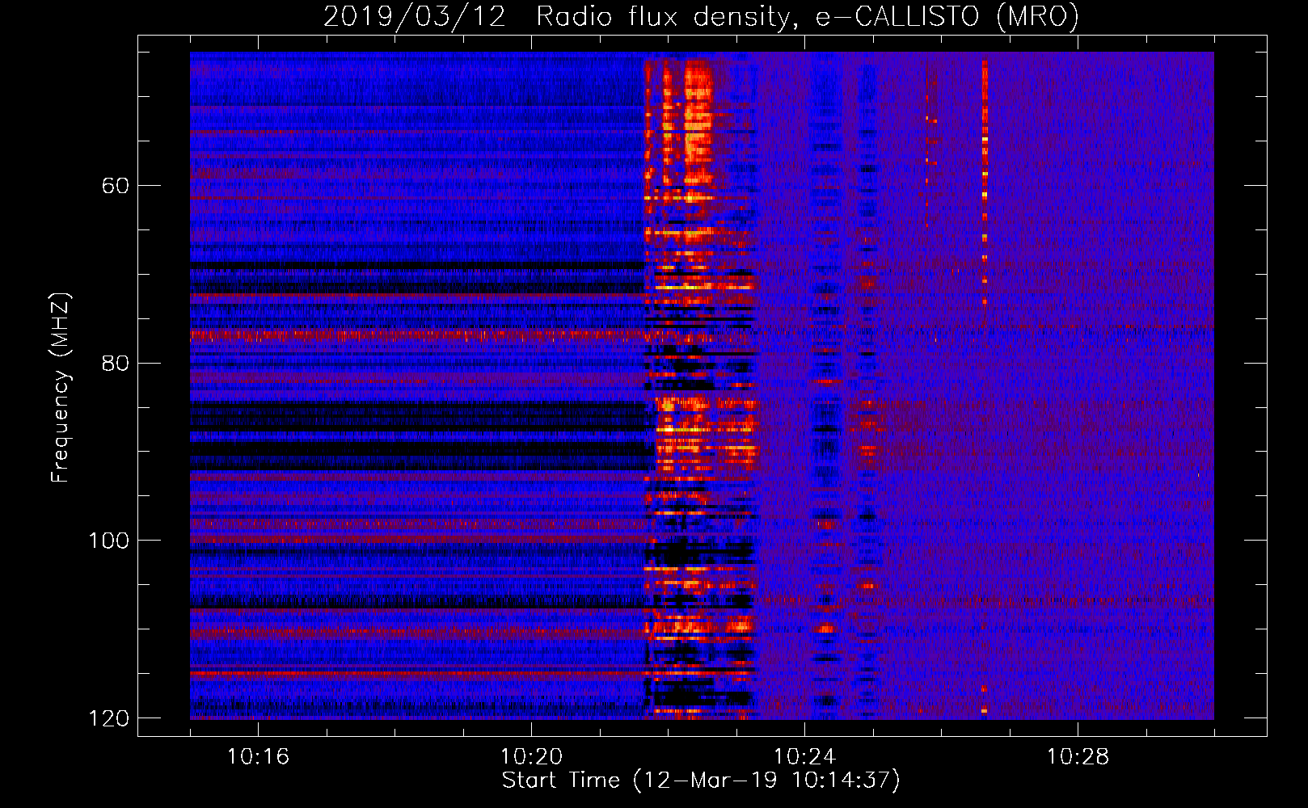Click the 120 frequency tick label
1308x808 pixels.
108,718
